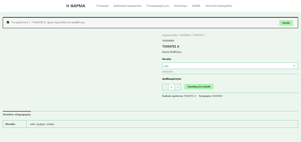
Task: Open the ΛΑΧΑΝΙΚΑ link next to Κατηγορία
Action: (217, 96)
